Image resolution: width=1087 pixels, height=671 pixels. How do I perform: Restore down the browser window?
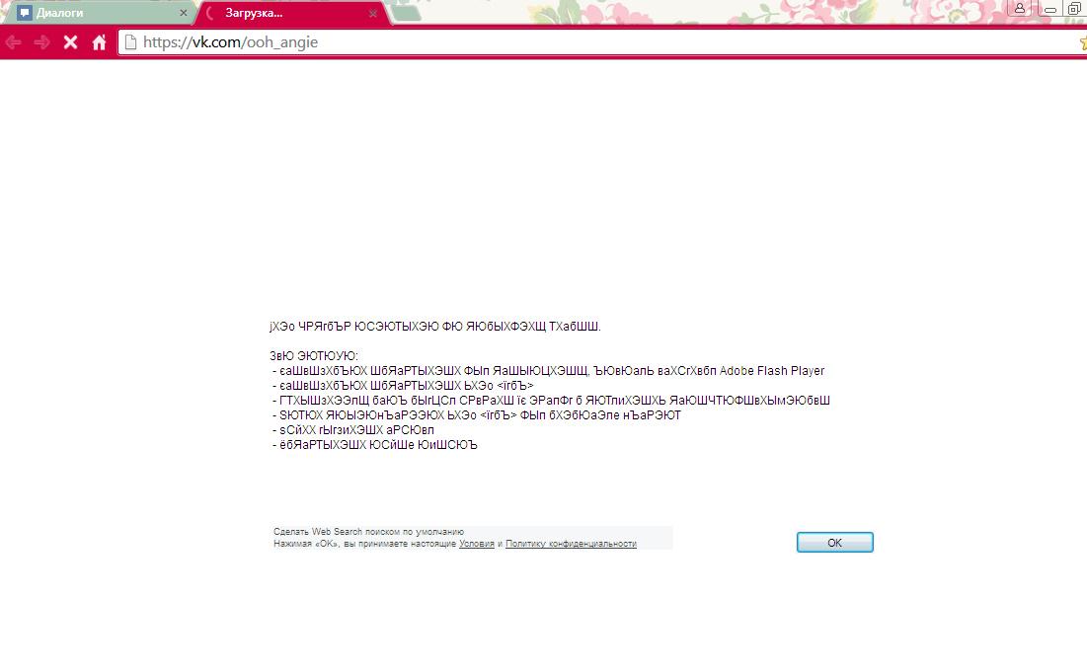[1075, 9]
